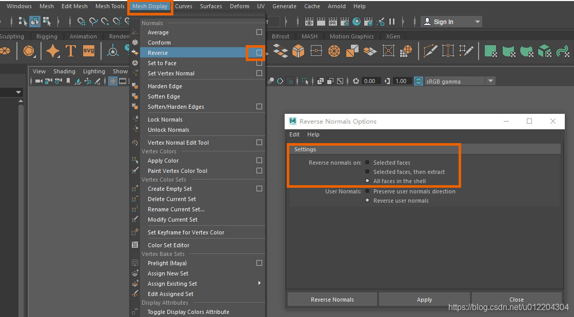Open dropdown arrow in left panel
The width and height of the screenshot is (574, 317).
coord(18,93)
